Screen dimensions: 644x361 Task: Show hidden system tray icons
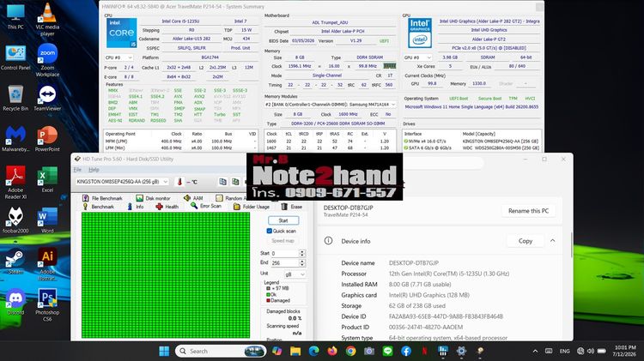[x=535, y=352]
